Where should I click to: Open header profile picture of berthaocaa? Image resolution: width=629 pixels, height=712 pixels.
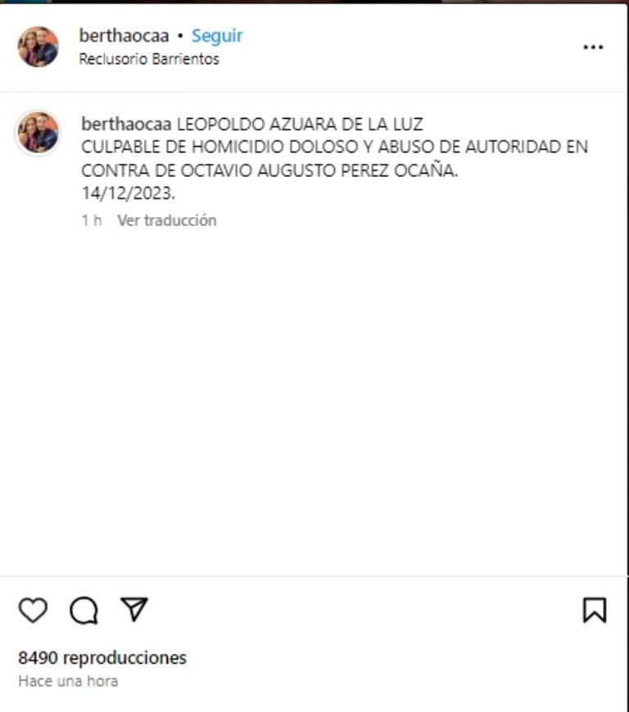[x=38, y=47]
